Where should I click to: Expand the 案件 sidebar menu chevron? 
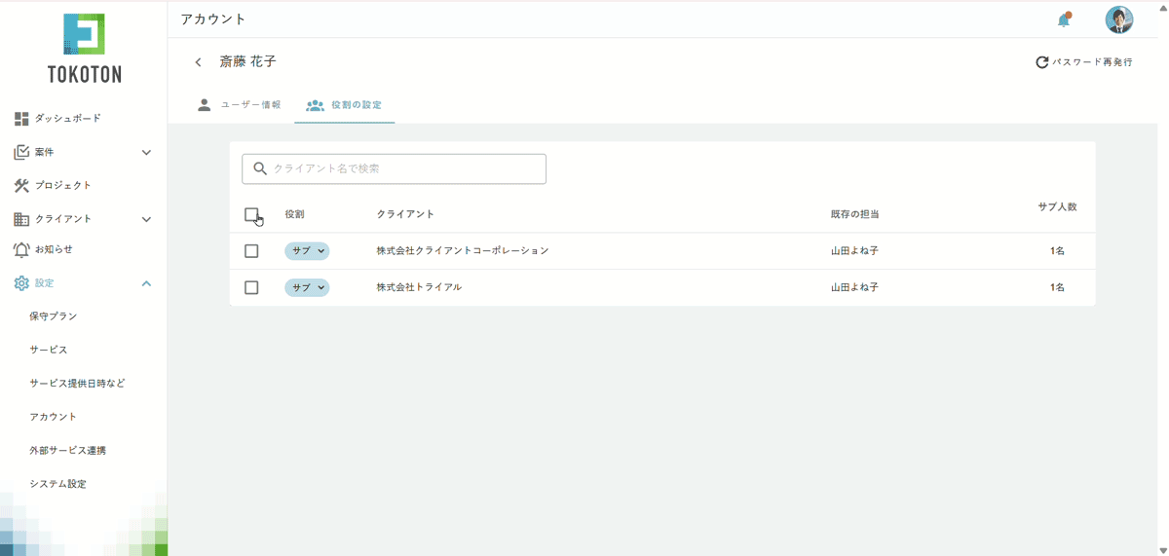(146, 153)
